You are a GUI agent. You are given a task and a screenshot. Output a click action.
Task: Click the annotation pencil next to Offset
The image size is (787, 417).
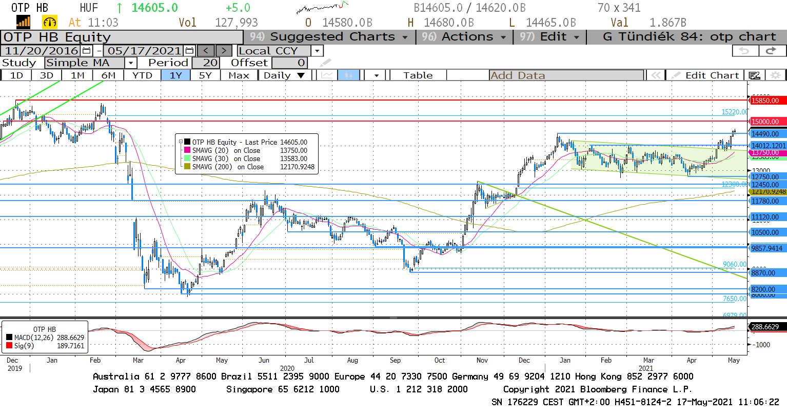[x=325, y=63]
